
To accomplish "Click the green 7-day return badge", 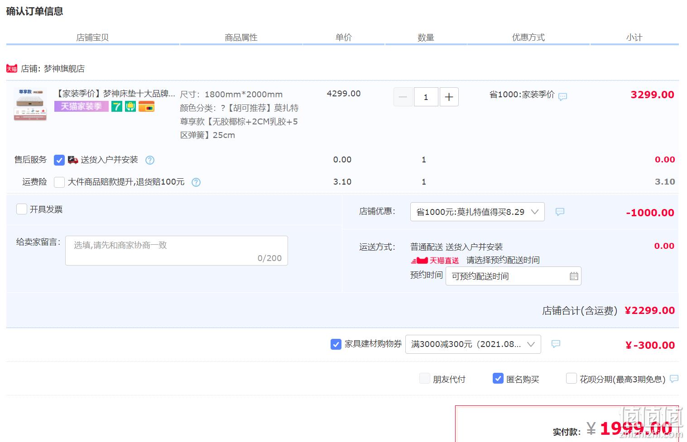I will pos(117,106).
